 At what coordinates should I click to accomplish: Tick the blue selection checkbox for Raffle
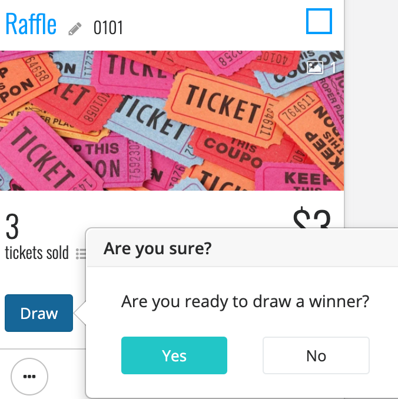click(x=319, y=21)
